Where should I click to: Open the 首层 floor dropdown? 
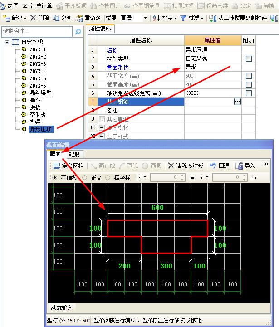point(145,18)
